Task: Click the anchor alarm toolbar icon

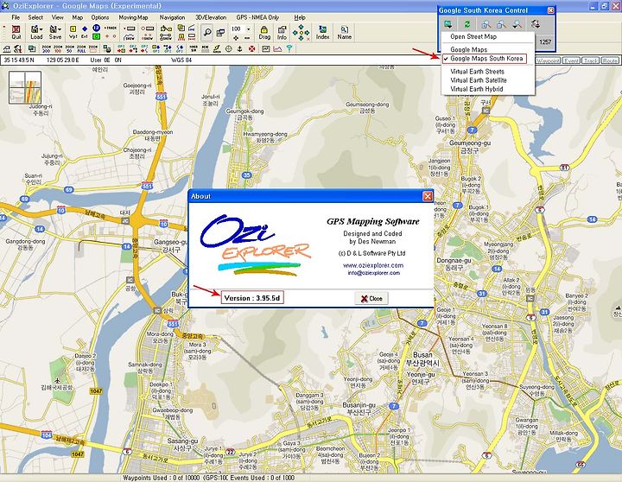Action: pyautogui.click(x=239, y=48)
